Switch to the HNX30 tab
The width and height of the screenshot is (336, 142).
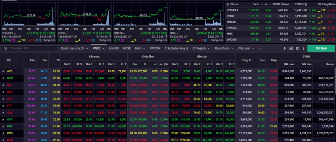(114, 49)
